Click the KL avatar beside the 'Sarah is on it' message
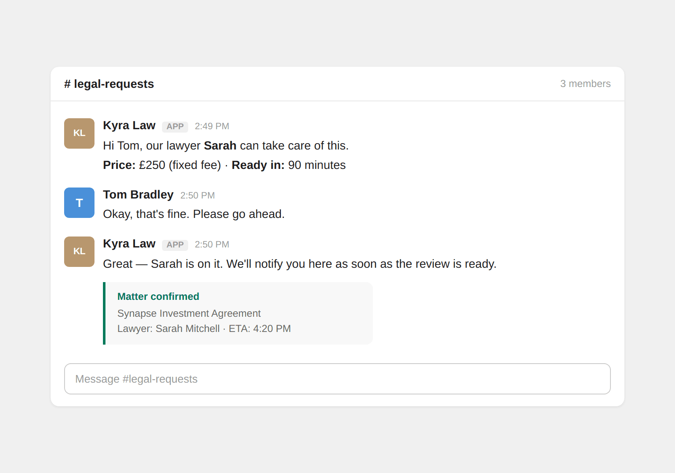Screen dimensions: 675x473 point(79,252)
